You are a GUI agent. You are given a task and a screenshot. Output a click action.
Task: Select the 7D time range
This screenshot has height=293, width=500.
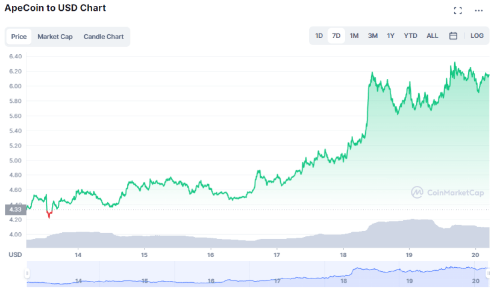point(336,36)
